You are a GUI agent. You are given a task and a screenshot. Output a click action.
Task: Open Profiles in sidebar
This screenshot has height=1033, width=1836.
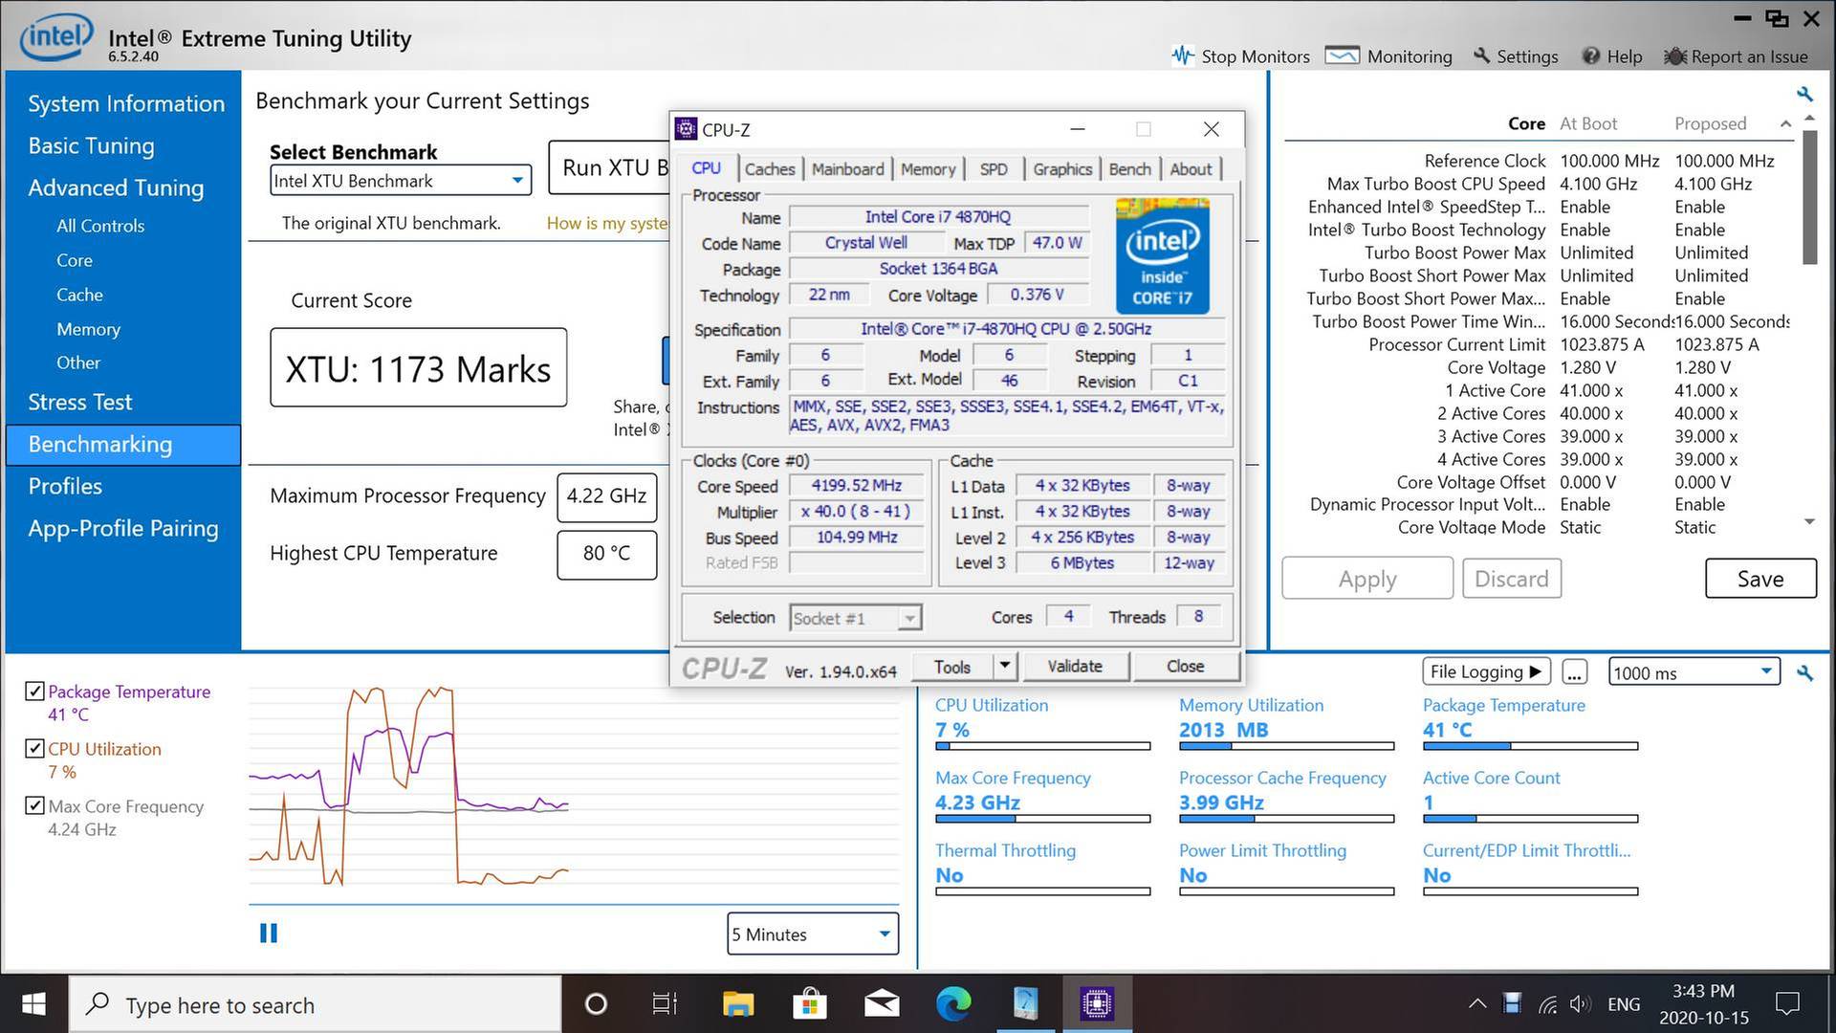[65, 486]
